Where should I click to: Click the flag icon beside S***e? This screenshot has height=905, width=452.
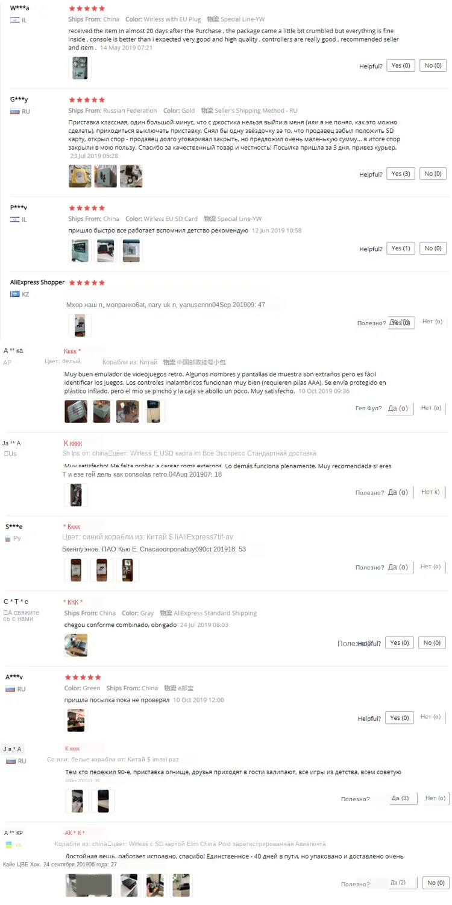(x=8, y=538)
